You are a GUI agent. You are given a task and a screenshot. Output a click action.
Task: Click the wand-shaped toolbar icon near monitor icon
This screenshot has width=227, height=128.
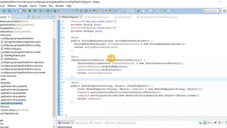(15, 11)
